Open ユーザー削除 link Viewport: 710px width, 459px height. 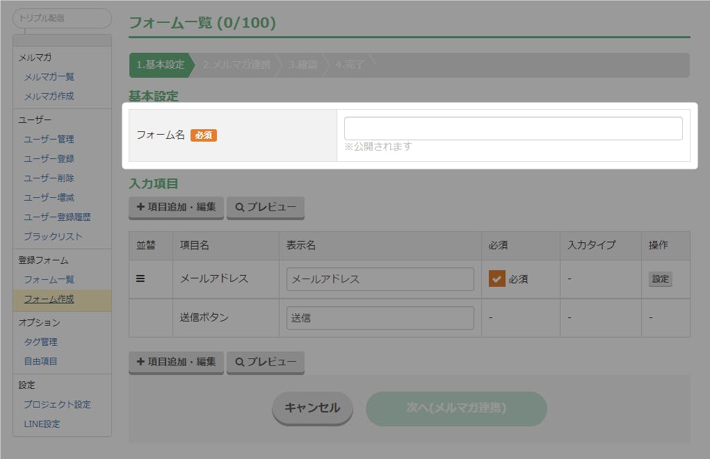point(49,178)
